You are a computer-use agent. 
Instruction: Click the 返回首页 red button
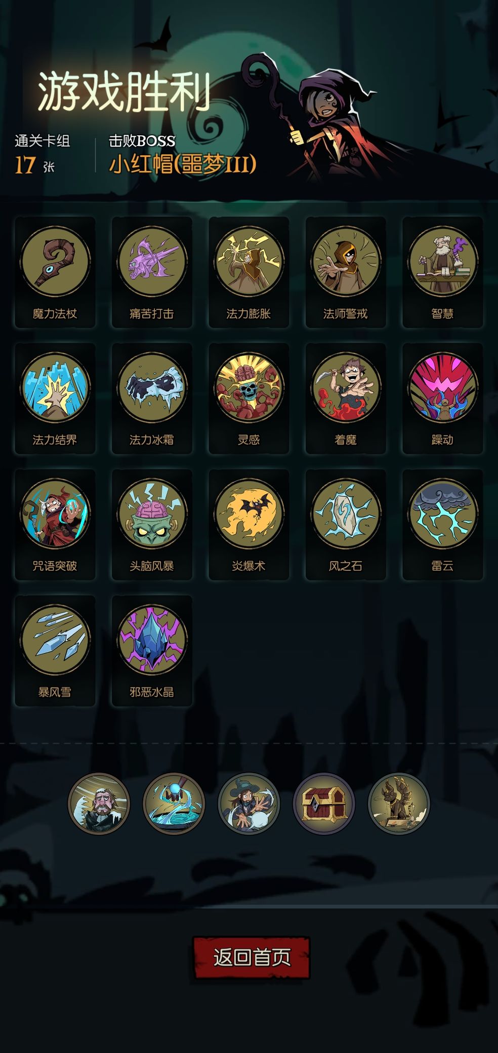point(252,957)
